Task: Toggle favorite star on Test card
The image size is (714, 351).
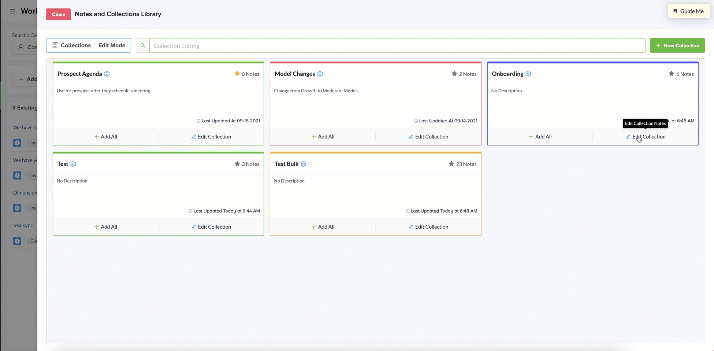Action: 237,164
